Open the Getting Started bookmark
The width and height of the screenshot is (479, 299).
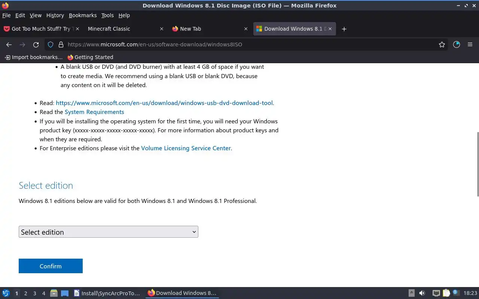pyautogui.click(x=90, y=57)
